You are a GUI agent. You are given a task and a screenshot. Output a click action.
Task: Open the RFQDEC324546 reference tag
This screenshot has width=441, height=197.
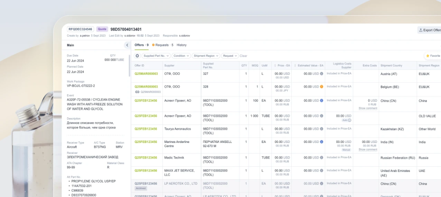click(80, 29)
